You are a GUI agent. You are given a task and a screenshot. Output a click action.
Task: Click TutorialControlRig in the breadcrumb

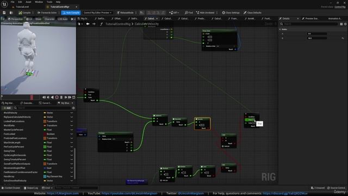coord(118,24)
